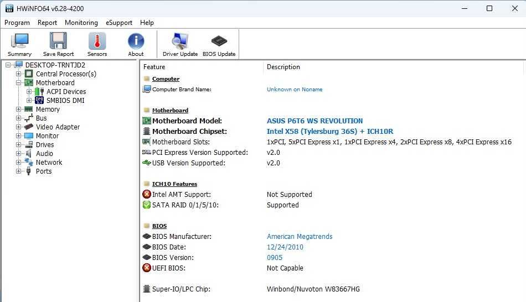Expand the Audio tree node
Screen dimensions: 526x302
(x=18, y=154)
